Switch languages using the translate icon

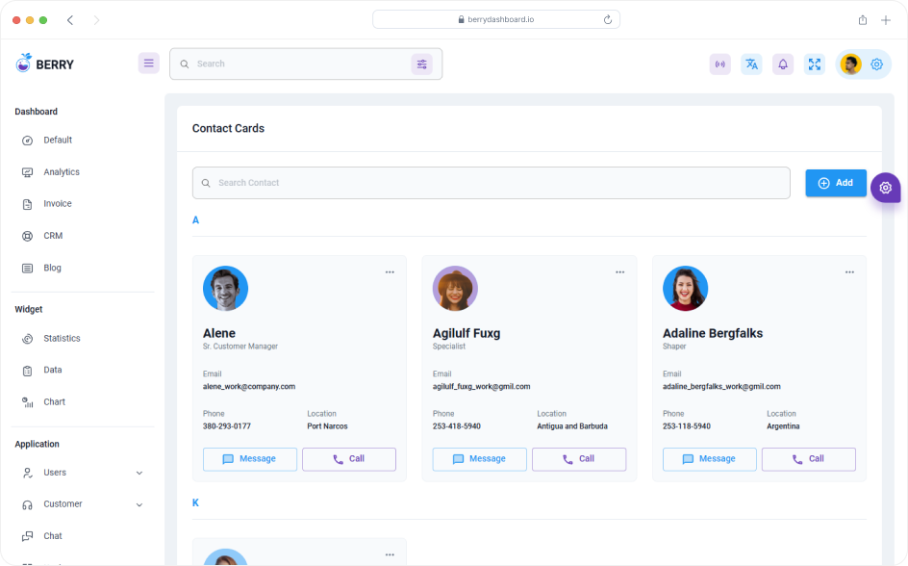[751, 64]
